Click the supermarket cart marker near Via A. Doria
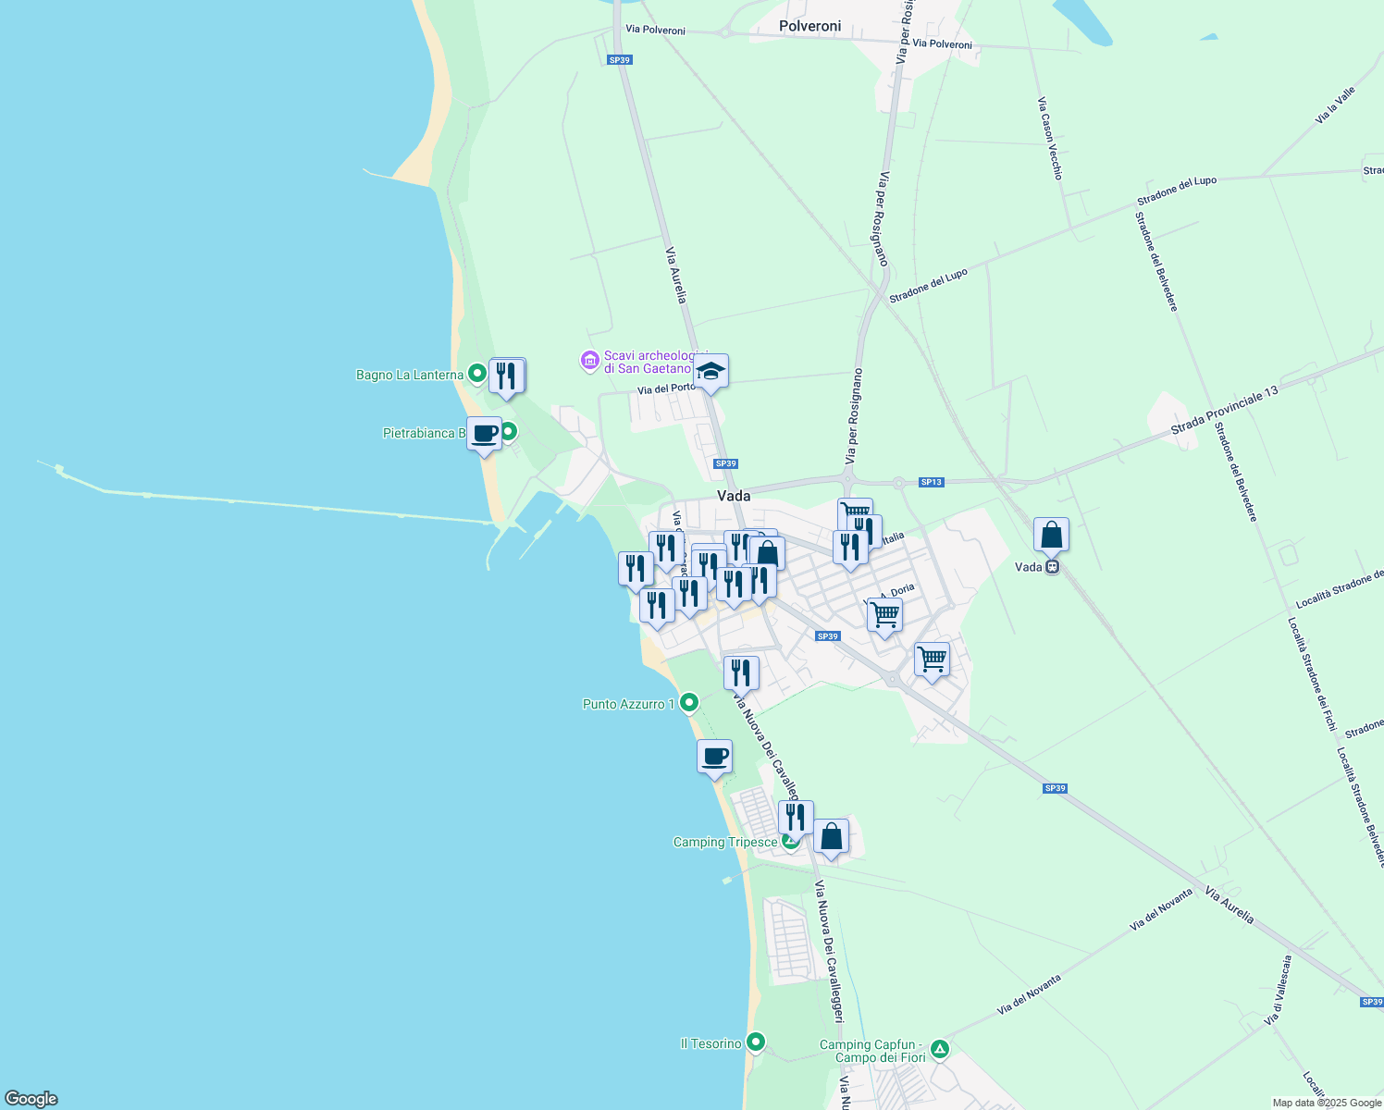Image resolution: width=1384 pixels, height=1110 pixels. [x=884, y=612]
